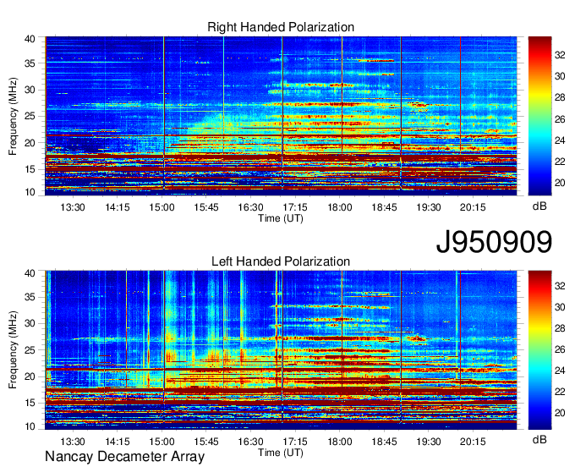The height and width of the screenshot is (467, 575).
Task: Click the 16:30 tick label on the bottom plot
Action: click(250, 442)
